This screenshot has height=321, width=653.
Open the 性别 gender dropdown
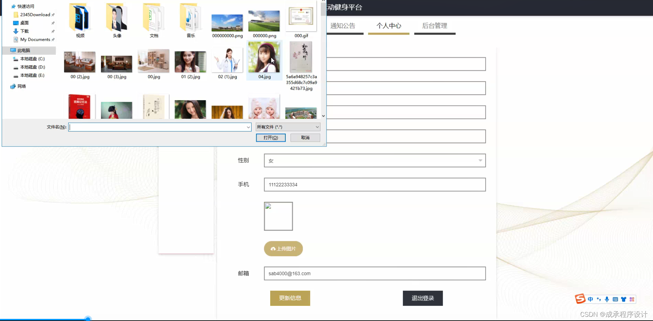(480, 160)
